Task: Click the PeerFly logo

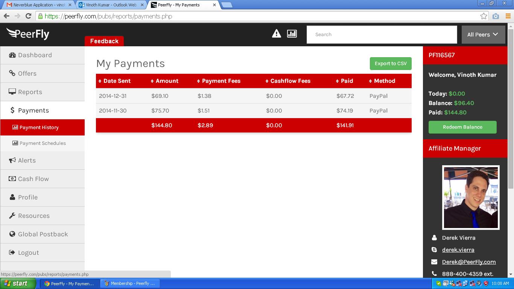Action: coord(28,34)
